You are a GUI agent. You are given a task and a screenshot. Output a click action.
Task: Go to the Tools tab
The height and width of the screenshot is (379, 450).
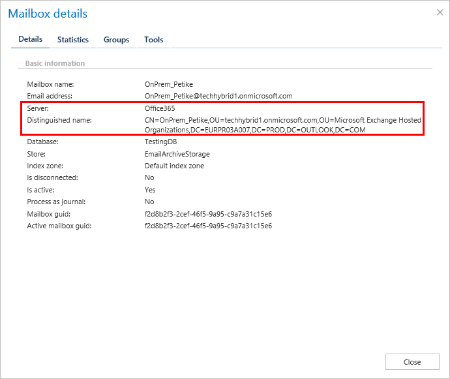[x=153, y=40]
